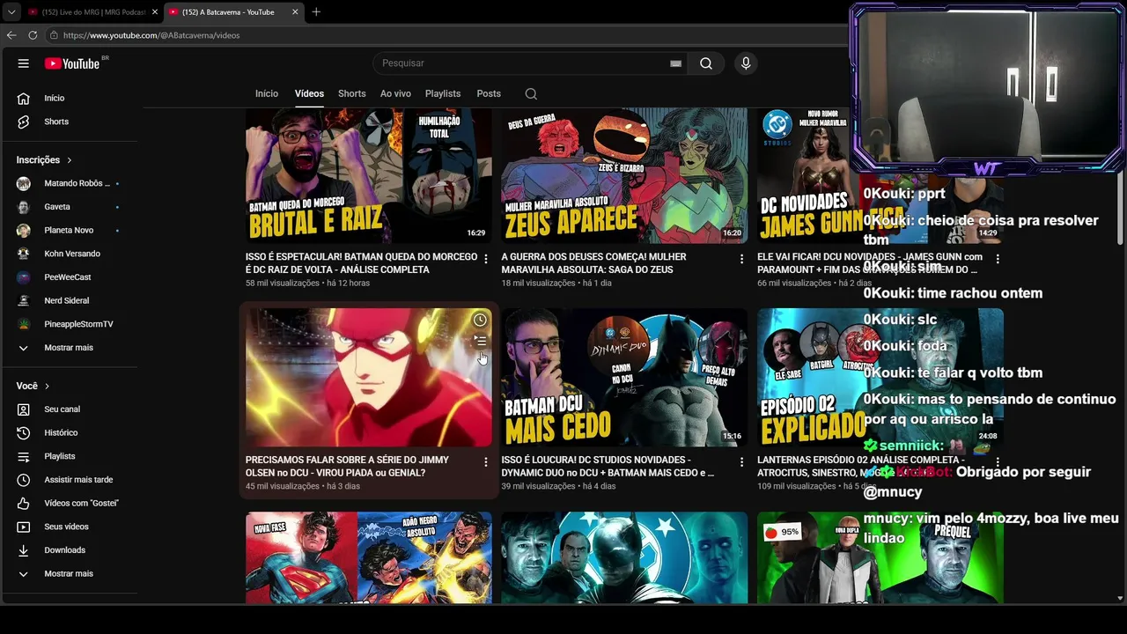This screenshot has width=1127, height=634.
Task: Open options menu for Dynamic Duo video
Action: pos(741,461)
